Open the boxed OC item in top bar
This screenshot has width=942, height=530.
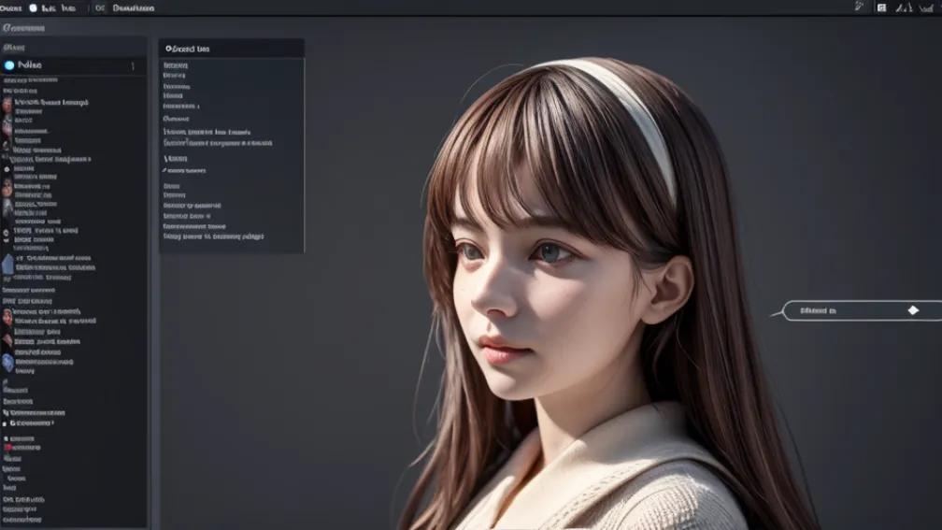pyautogui.click(x=100, y=7)
